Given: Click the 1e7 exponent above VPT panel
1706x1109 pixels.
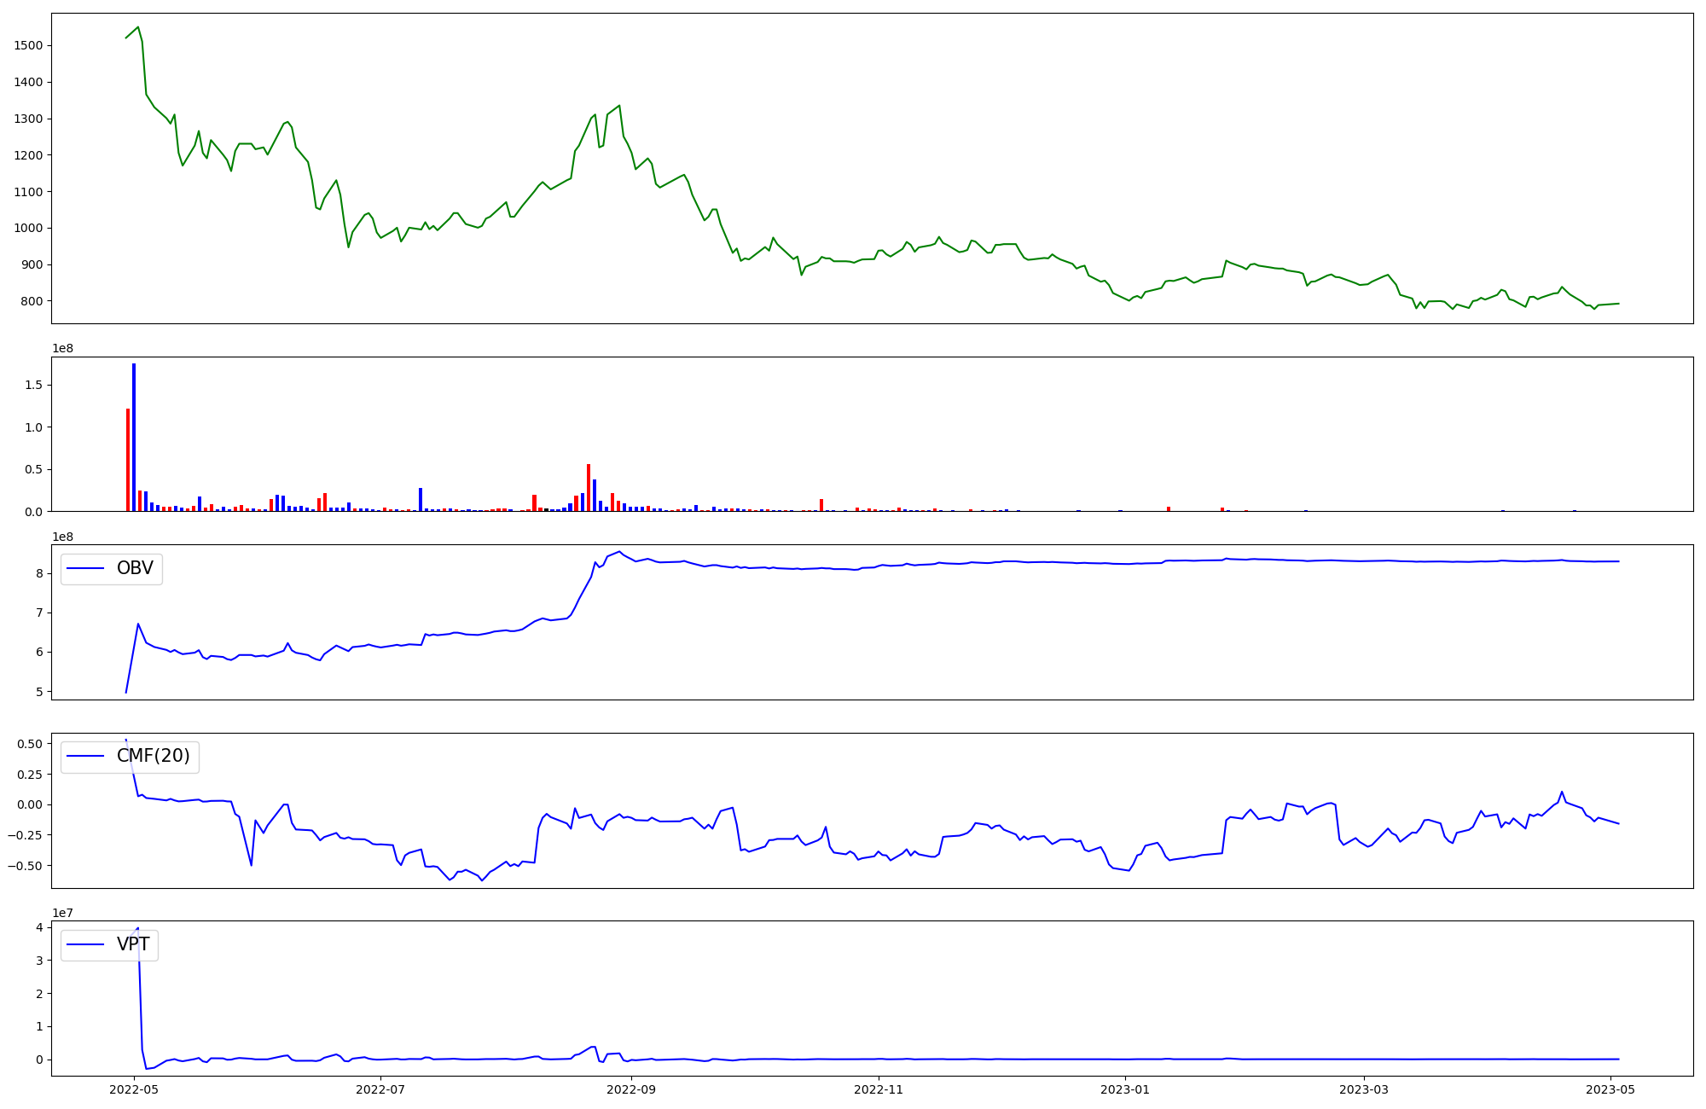Looking at the screenshot, I should click(x=62, y=913).
